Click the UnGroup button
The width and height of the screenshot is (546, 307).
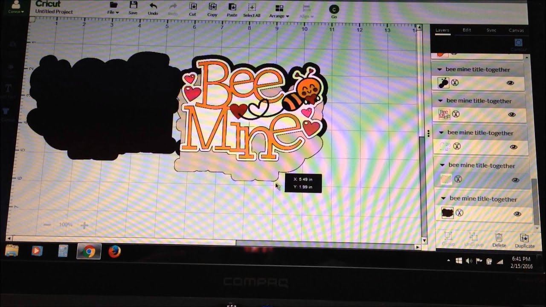pyautogui.click(x=473, y=239)
